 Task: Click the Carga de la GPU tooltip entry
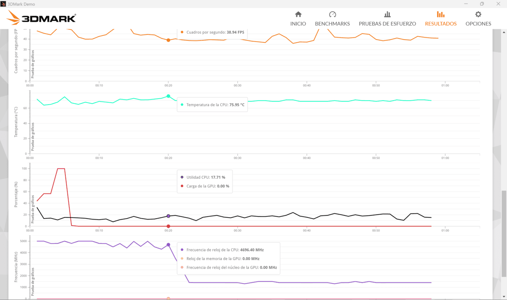(x=205, y=186)
